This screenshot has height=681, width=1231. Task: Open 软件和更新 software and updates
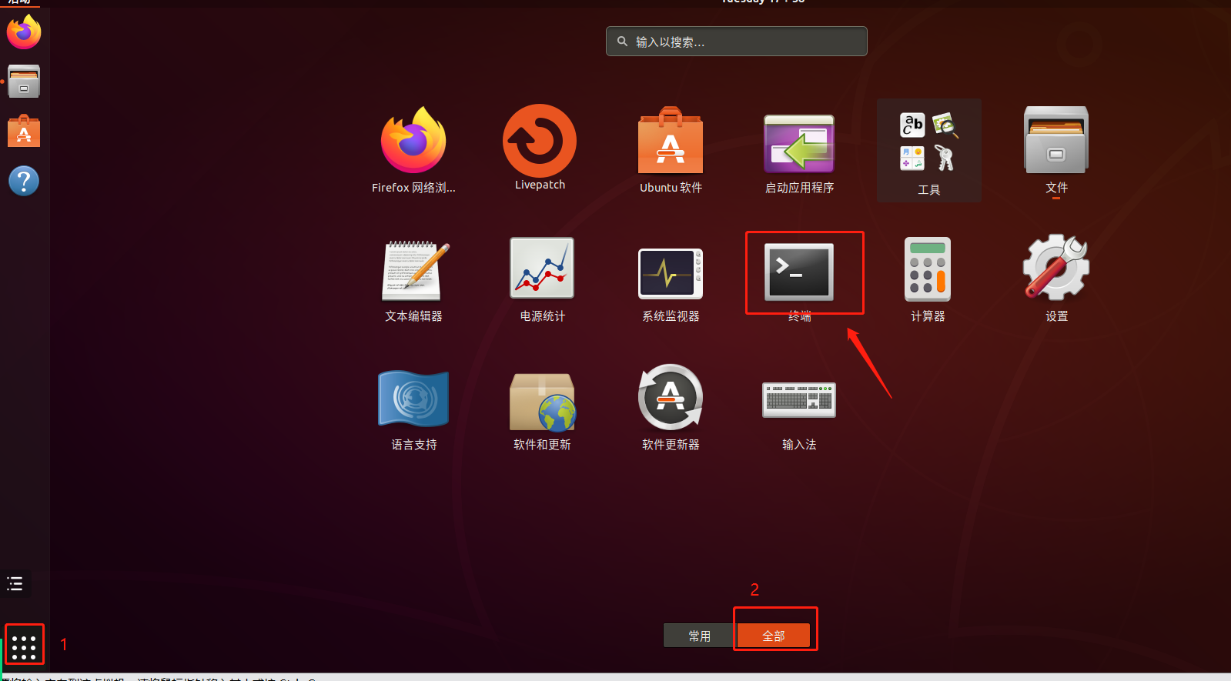tap(542, 401)
